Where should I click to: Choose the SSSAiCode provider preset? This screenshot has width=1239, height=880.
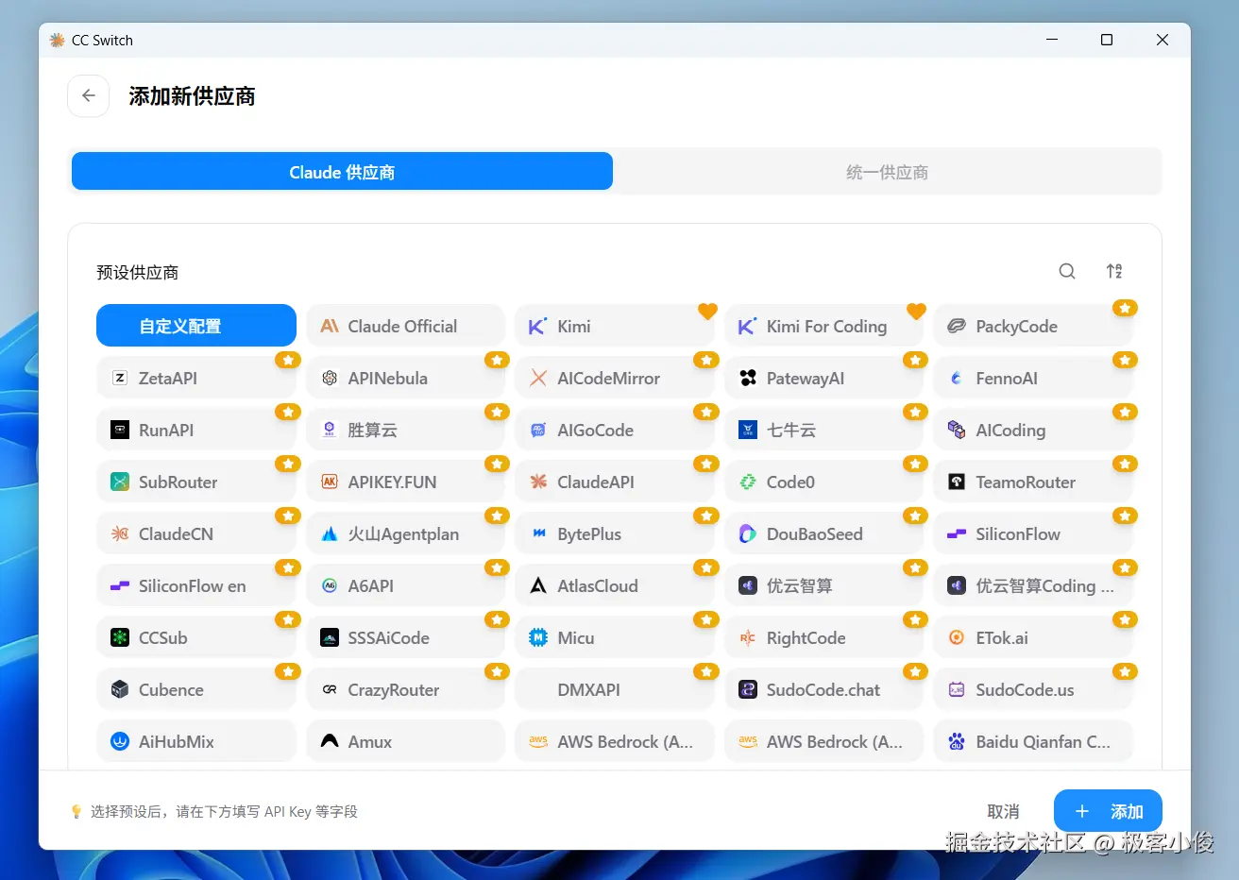(405, 637)
